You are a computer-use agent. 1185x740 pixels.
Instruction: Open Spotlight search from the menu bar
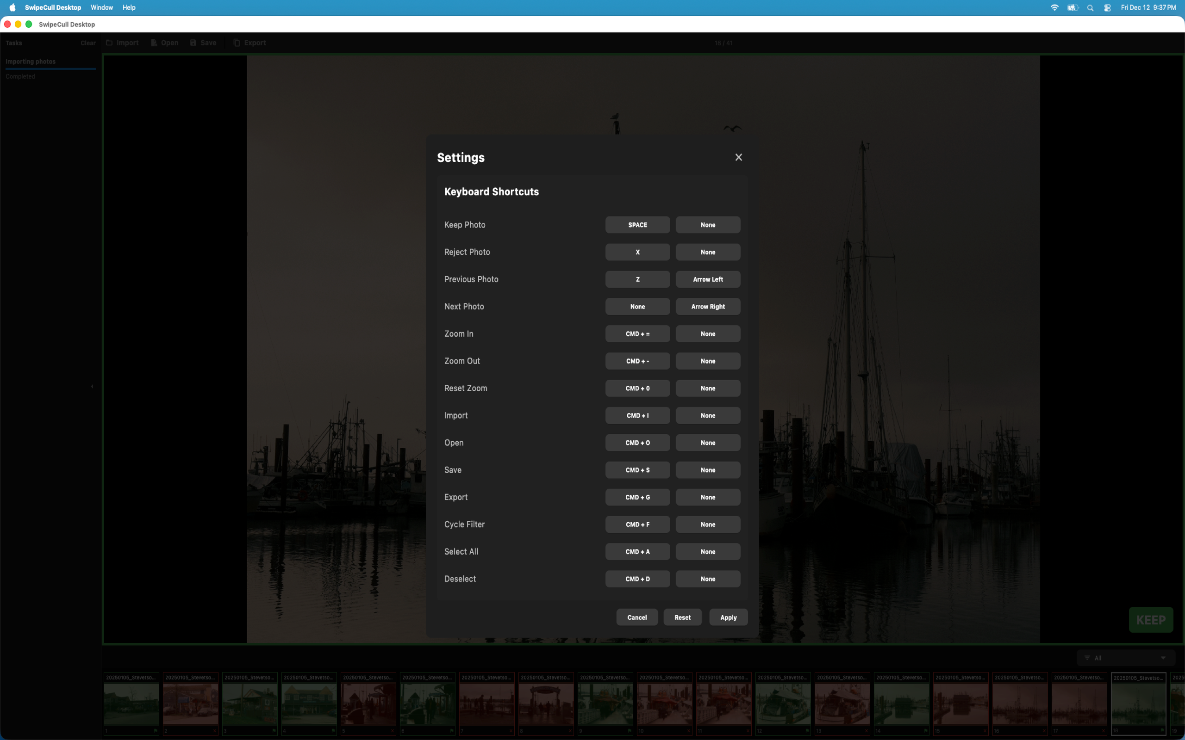tap(1090, 7)
